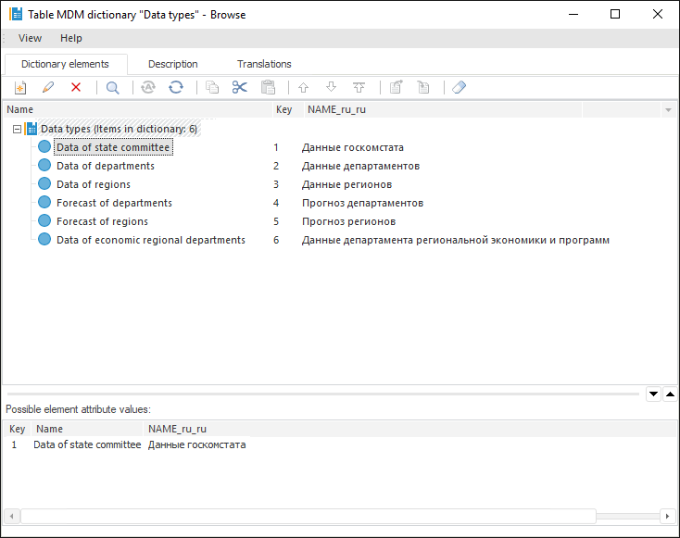The width and height of the screenshot is (680, 538).
Task: Switch to Dictionary elements tab
Action: pyautogui.click(x=65, y=64)
